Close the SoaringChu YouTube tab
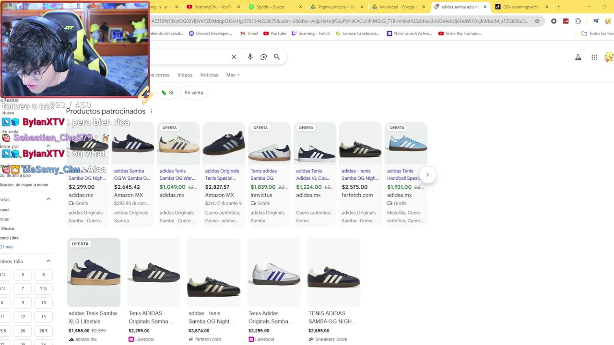The height and width of the screenshot is (345, 614). click(x=239, y=7)
